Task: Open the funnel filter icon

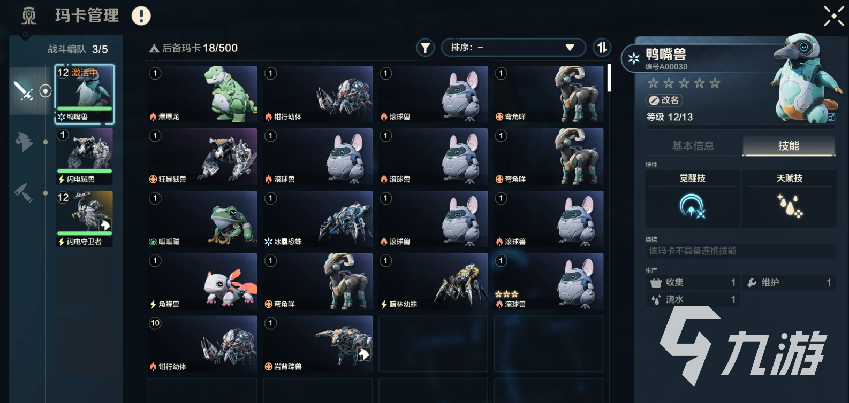Action: tap(426, 48)
